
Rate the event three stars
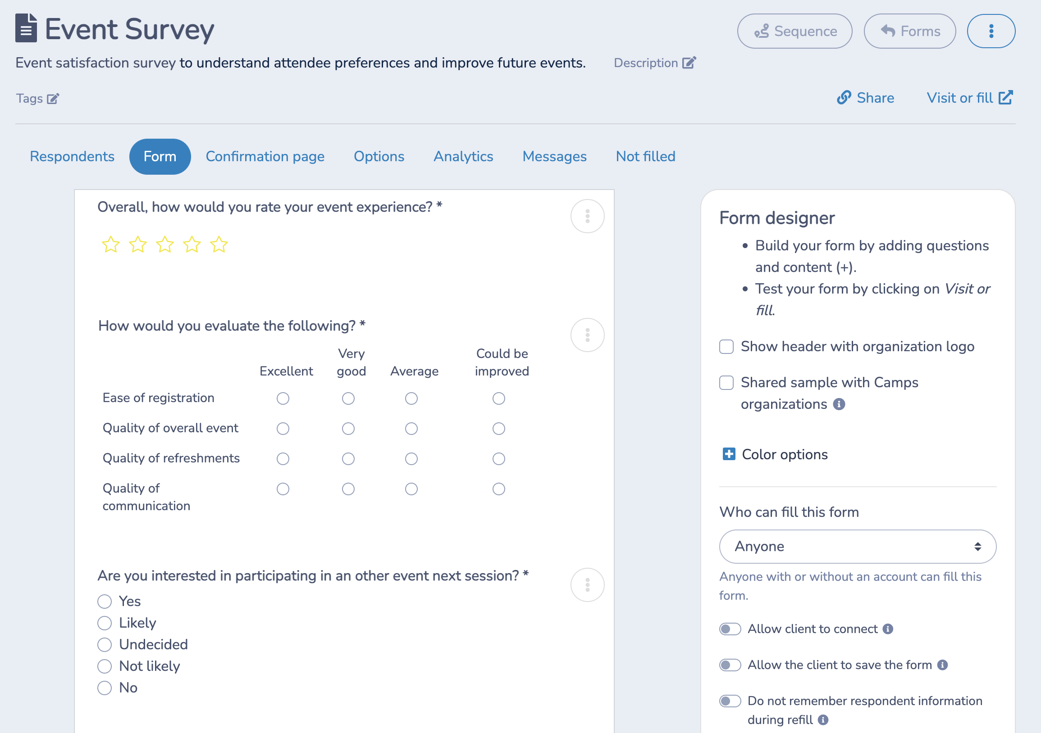coord(164,244)
